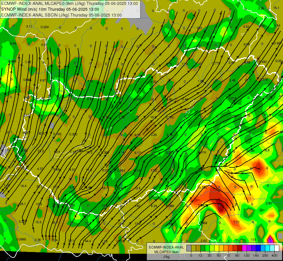Image resolution: width=283 pixels, height=261 pixels.
Task: Click the map value 9.64
Action: coord(13,43)
